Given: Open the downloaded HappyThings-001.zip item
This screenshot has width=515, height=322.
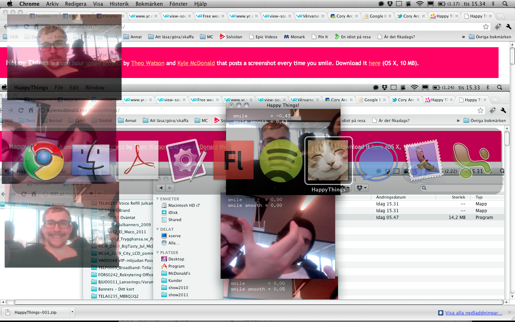Looking at the screenshot, I should [x=35, y=312].
